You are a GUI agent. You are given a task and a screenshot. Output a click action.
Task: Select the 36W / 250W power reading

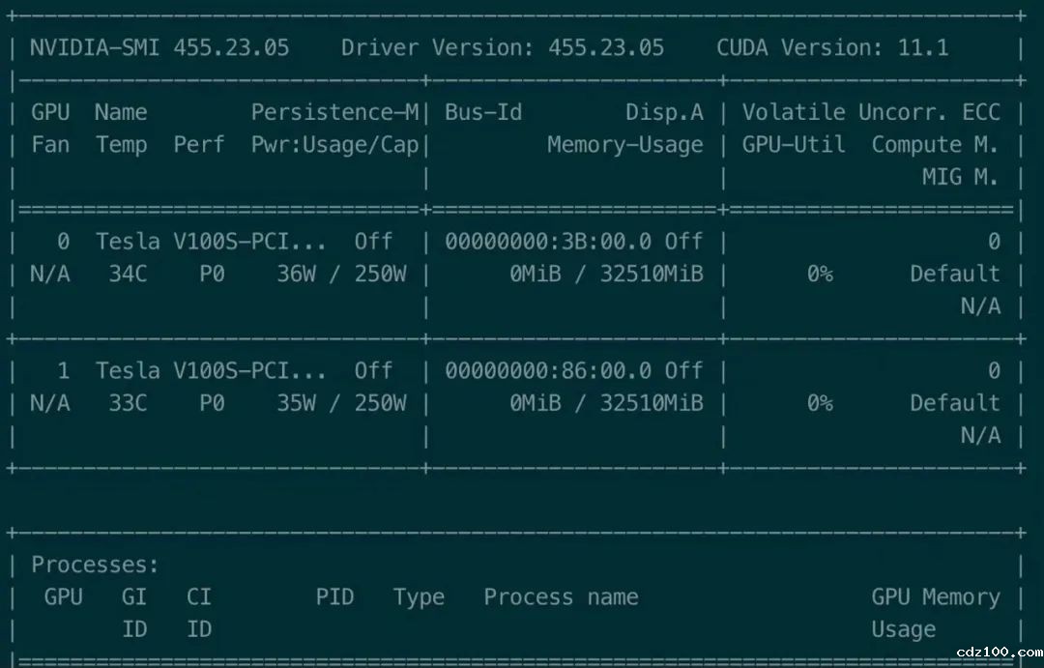[x=341, y=274]
